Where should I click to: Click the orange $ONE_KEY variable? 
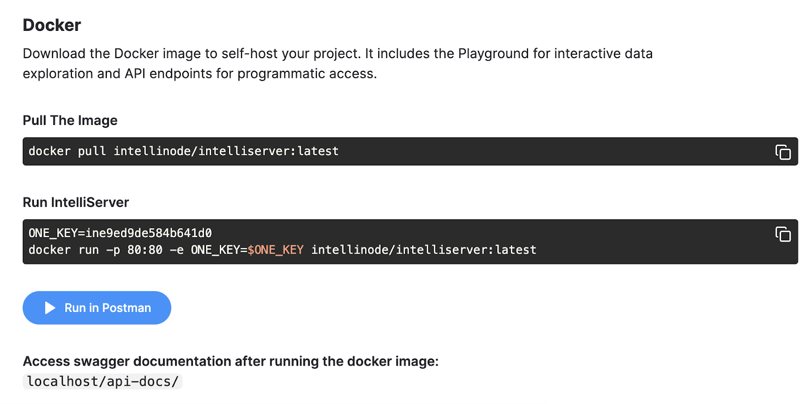point(275,250)
